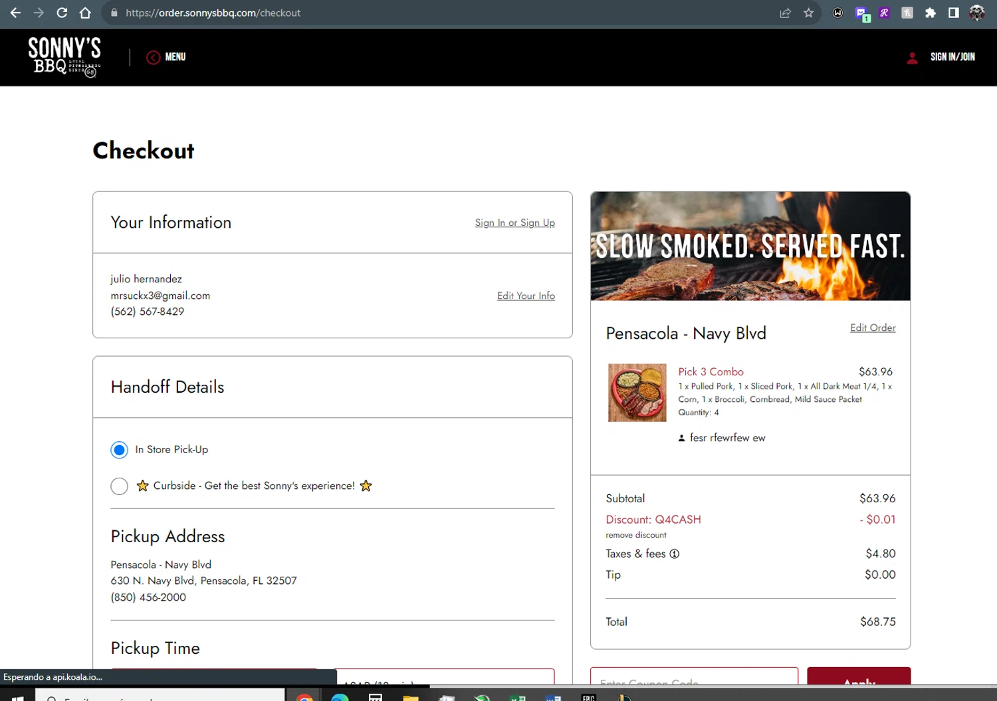Open SIGN IN/JOIN
The image size is (997, 701).
tap(952, 57)
